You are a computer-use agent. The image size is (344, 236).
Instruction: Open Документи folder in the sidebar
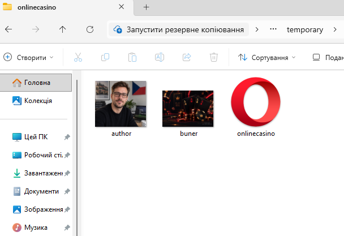pyautogui.click(x=36, y=191)
